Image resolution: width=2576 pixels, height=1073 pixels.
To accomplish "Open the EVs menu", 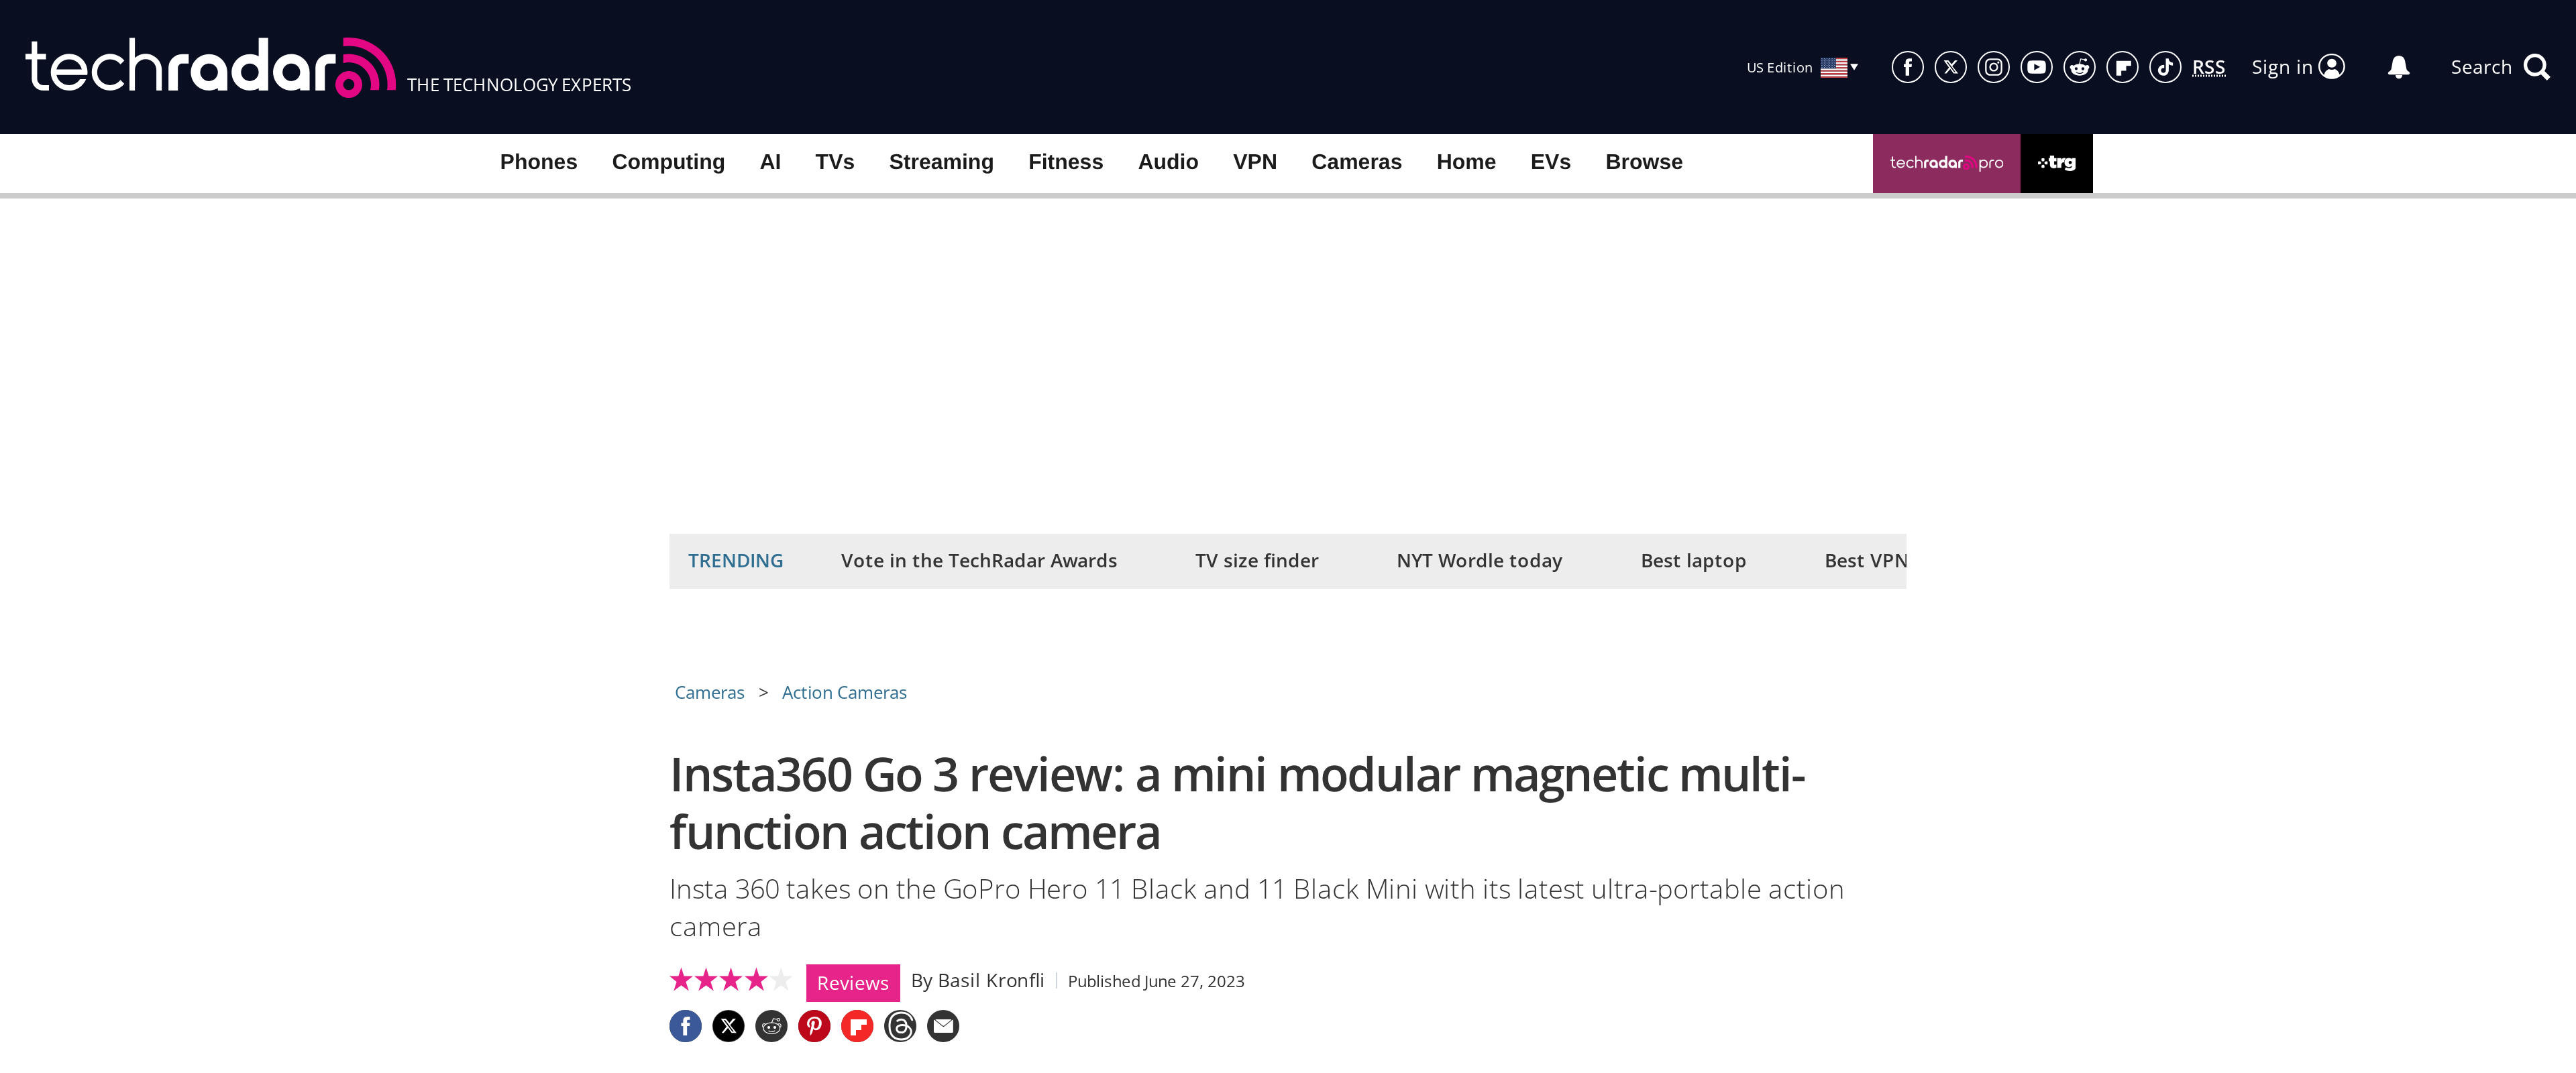I will point(1550,162).
